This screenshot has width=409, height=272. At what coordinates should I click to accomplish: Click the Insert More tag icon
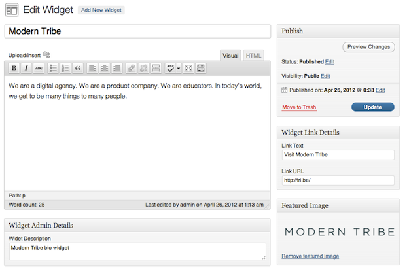[x=156, y=68]
